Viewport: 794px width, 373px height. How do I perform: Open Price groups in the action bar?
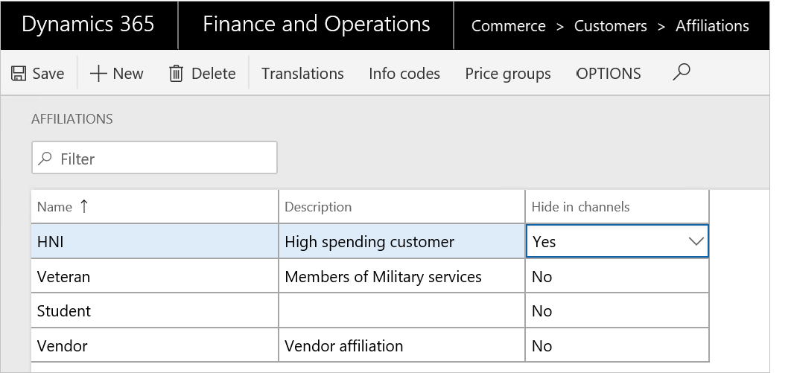(x=508, y=74)
